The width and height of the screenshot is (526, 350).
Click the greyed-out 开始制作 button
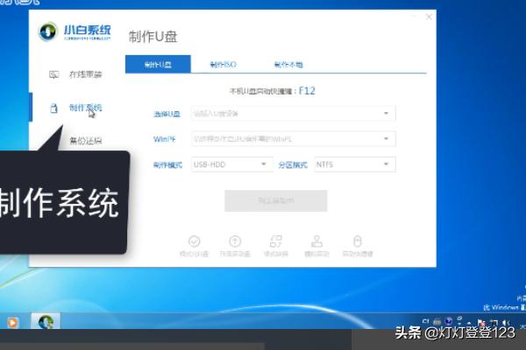(x=276, y=200)
